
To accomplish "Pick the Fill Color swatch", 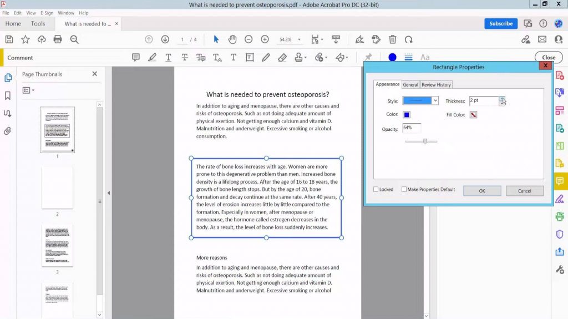I will click(x=474, y=114).
